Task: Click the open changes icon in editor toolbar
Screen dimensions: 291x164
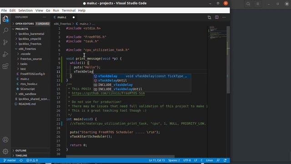Action: tap(209, 17)
